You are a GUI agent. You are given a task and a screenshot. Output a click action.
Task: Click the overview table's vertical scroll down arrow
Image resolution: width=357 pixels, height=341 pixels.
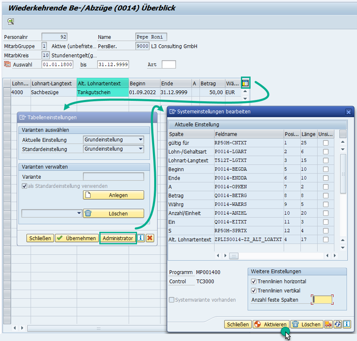(245, 98)
